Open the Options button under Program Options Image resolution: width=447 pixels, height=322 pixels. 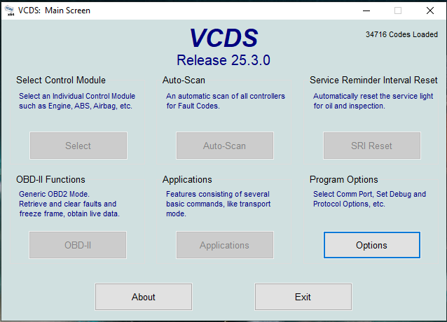[x=372, y=245]
